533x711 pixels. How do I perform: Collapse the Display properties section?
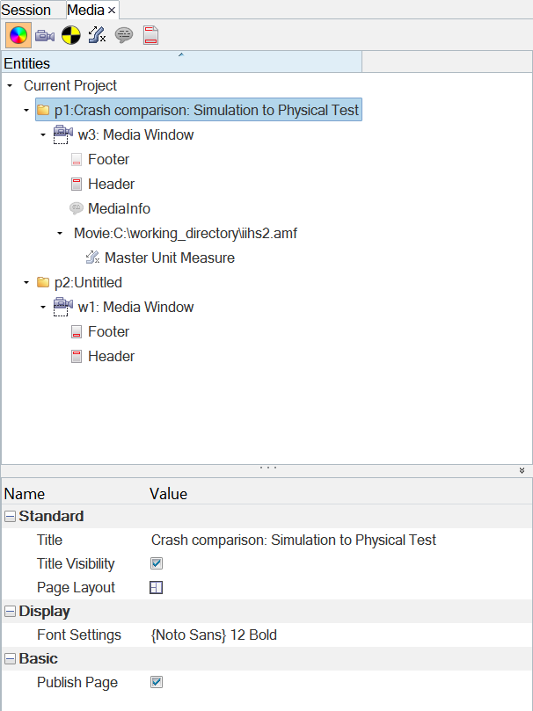coord(10,612)
